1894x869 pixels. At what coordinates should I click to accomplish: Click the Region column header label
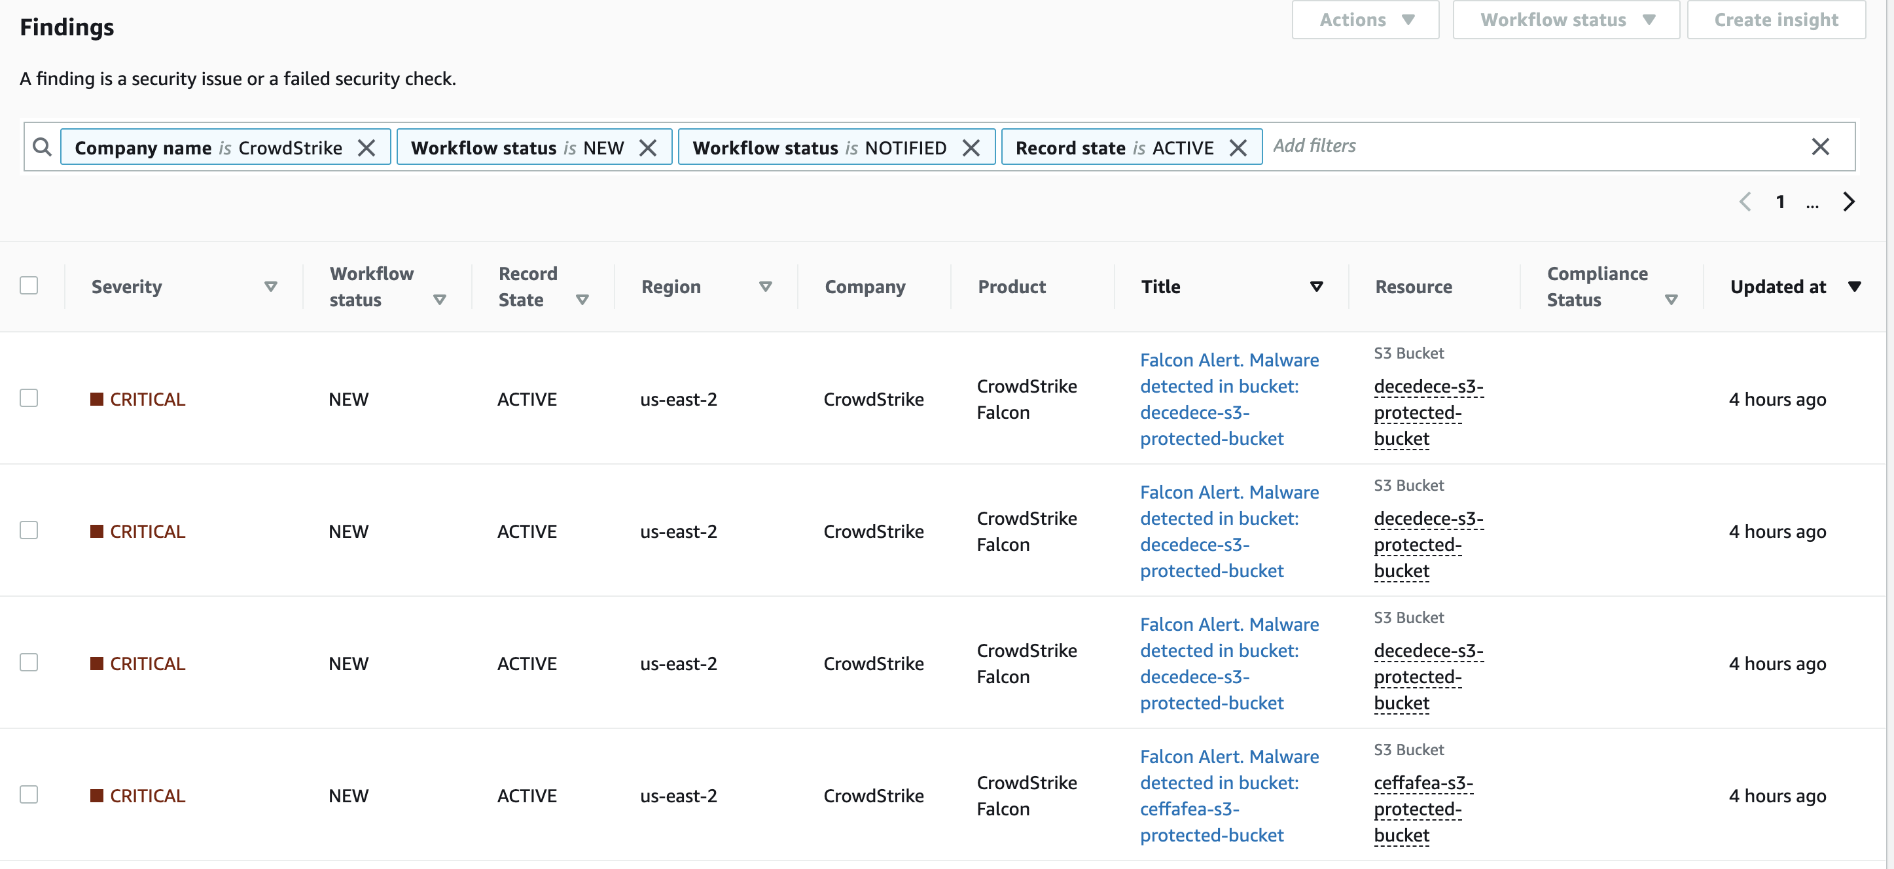(671, 287)
